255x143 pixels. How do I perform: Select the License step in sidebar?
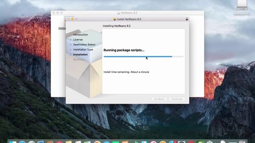tap(78, 40)
